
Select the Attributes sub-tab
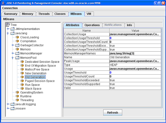(73, 25)
